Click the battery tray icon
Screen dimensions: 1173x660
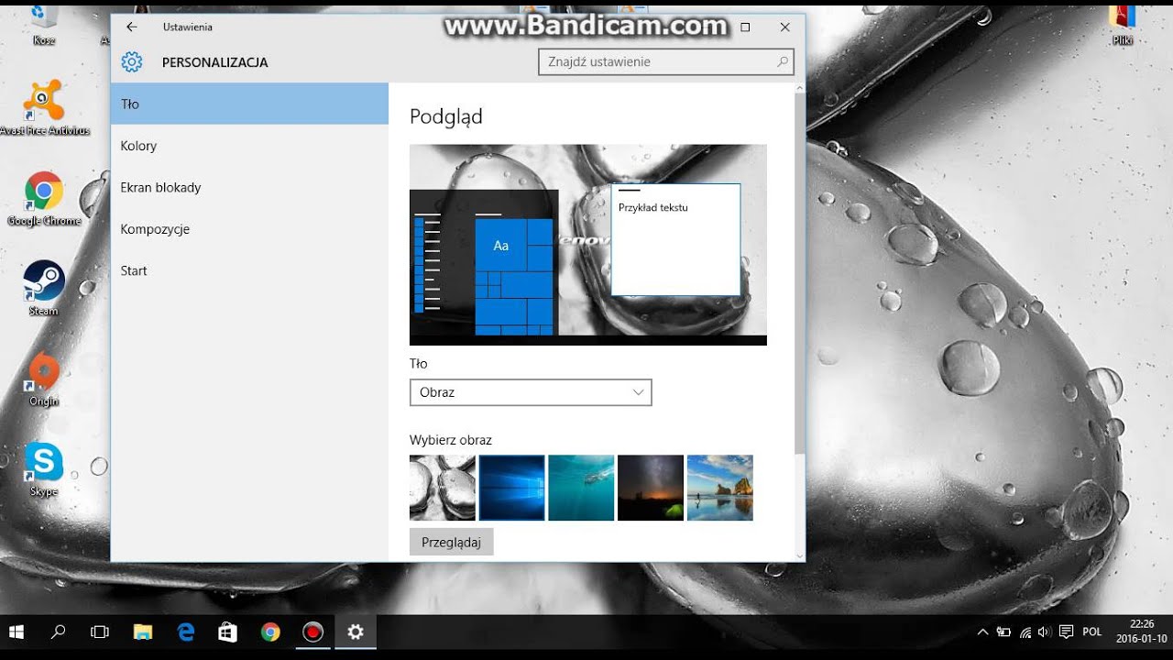1003,632
